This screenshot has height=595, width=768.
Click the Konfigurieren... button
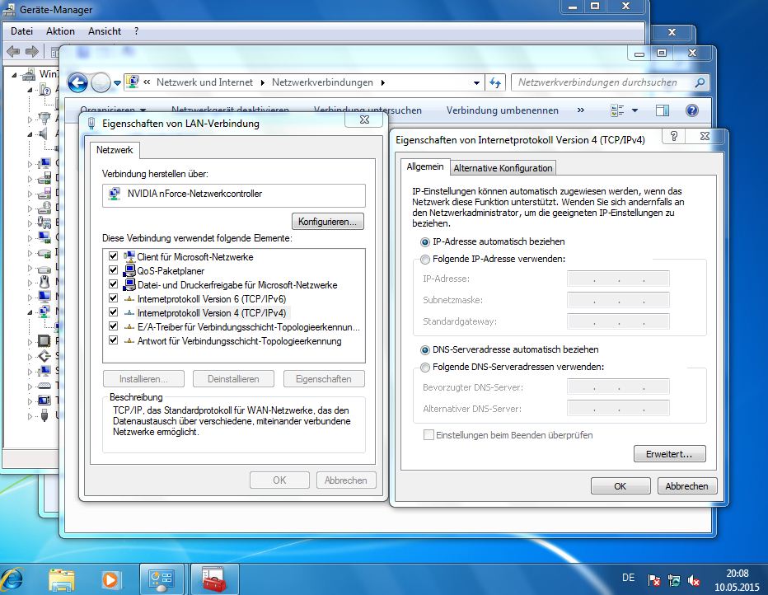[x=328, y=222]
